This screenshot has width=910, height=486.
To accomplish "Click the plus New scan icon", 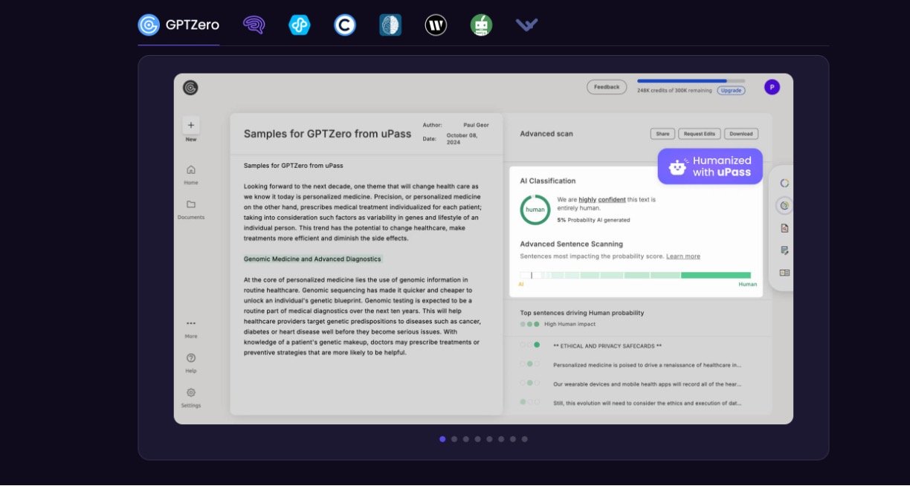I will point(191,126).
